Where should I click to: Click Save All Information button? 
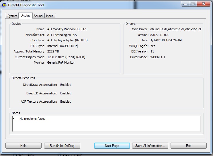(x=150, y=146)
